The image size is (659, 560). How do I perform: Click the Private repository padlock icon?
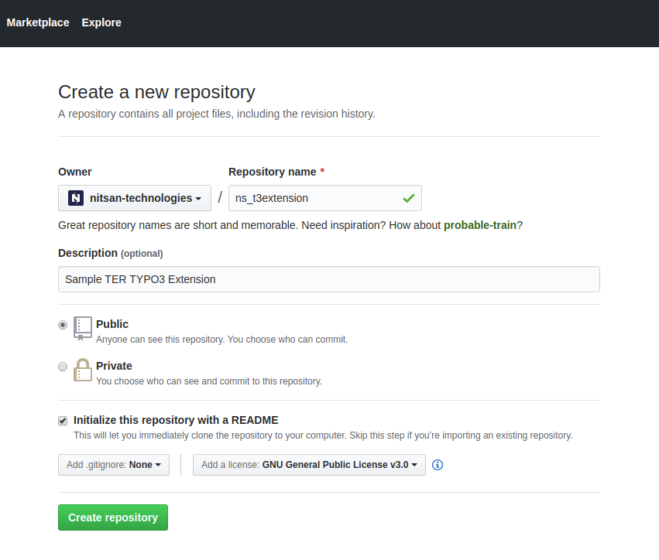click(82, 370)
